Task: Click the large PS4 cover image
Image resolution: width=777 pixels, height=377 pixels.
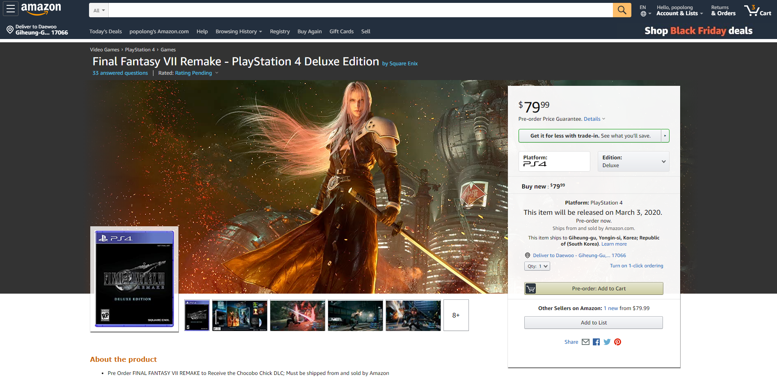Action: click(135, 279)
